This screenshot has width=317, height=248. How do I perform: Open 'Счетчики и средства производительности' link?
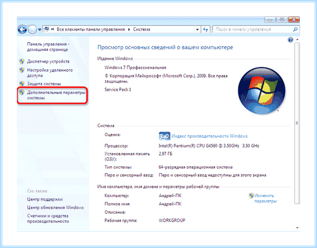(48, 218)
